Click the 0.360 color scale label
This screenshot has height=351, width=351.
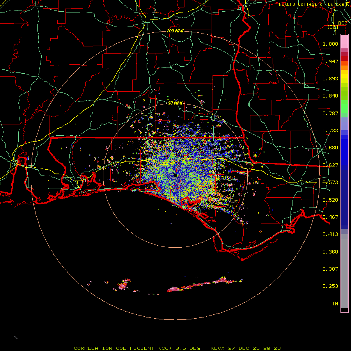coord(330,252)
